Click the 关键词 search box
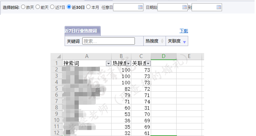 108,41
